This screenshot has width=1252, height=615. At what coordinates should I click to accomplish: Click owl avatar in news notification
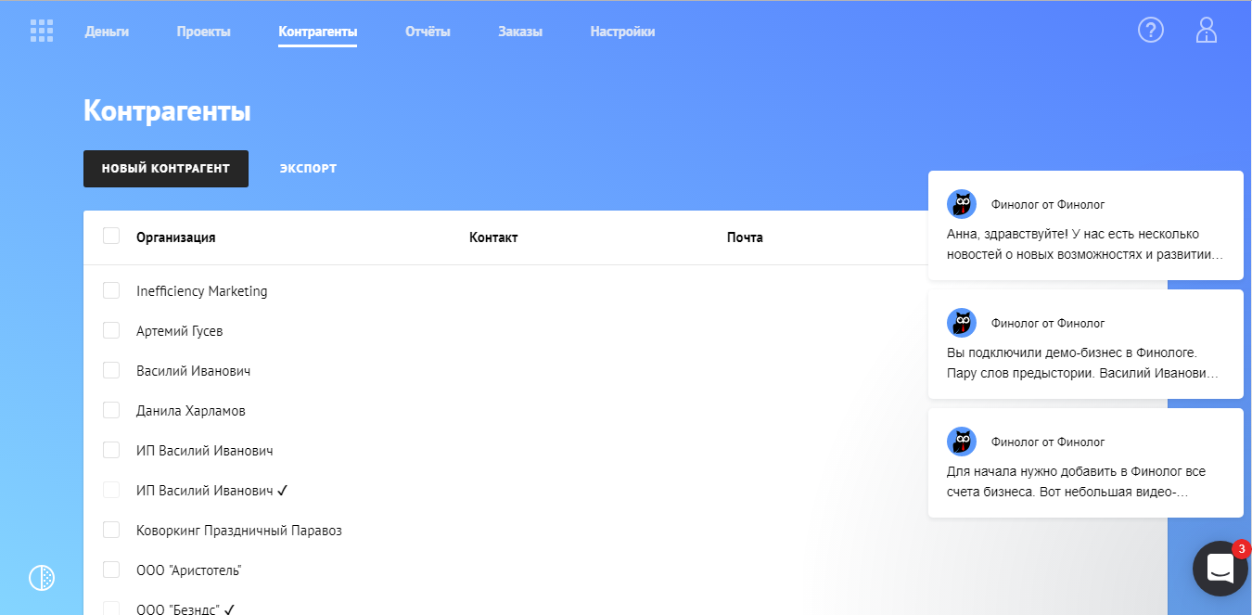[962, 204]
